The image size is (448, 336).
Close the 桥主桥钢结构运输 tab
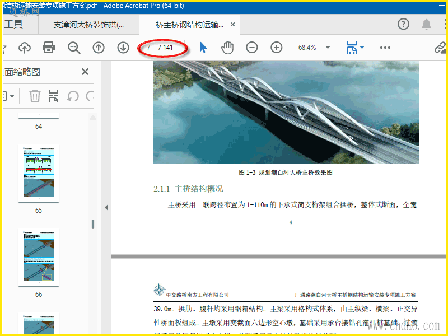point(232,25)
